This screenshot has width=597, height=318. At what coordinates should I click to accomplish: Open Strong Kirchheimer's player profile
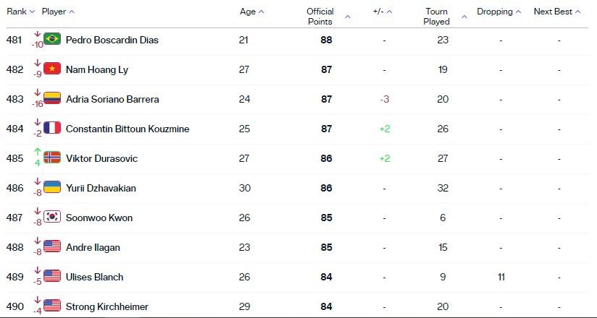tap(107, 306)
